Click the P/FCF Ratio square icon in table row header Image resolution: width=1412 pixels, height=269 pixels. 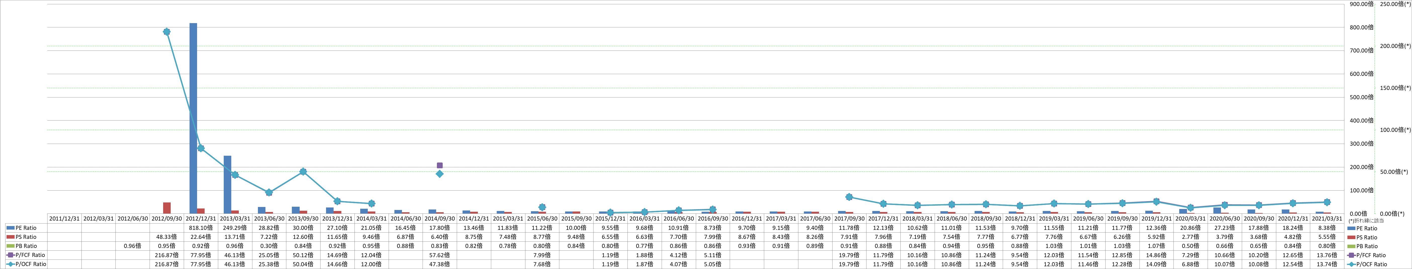coord(10,255)
